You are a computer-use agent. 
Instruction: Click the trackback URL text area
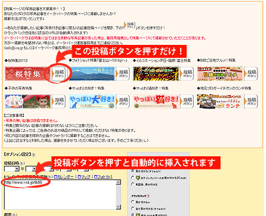point(63,195)
